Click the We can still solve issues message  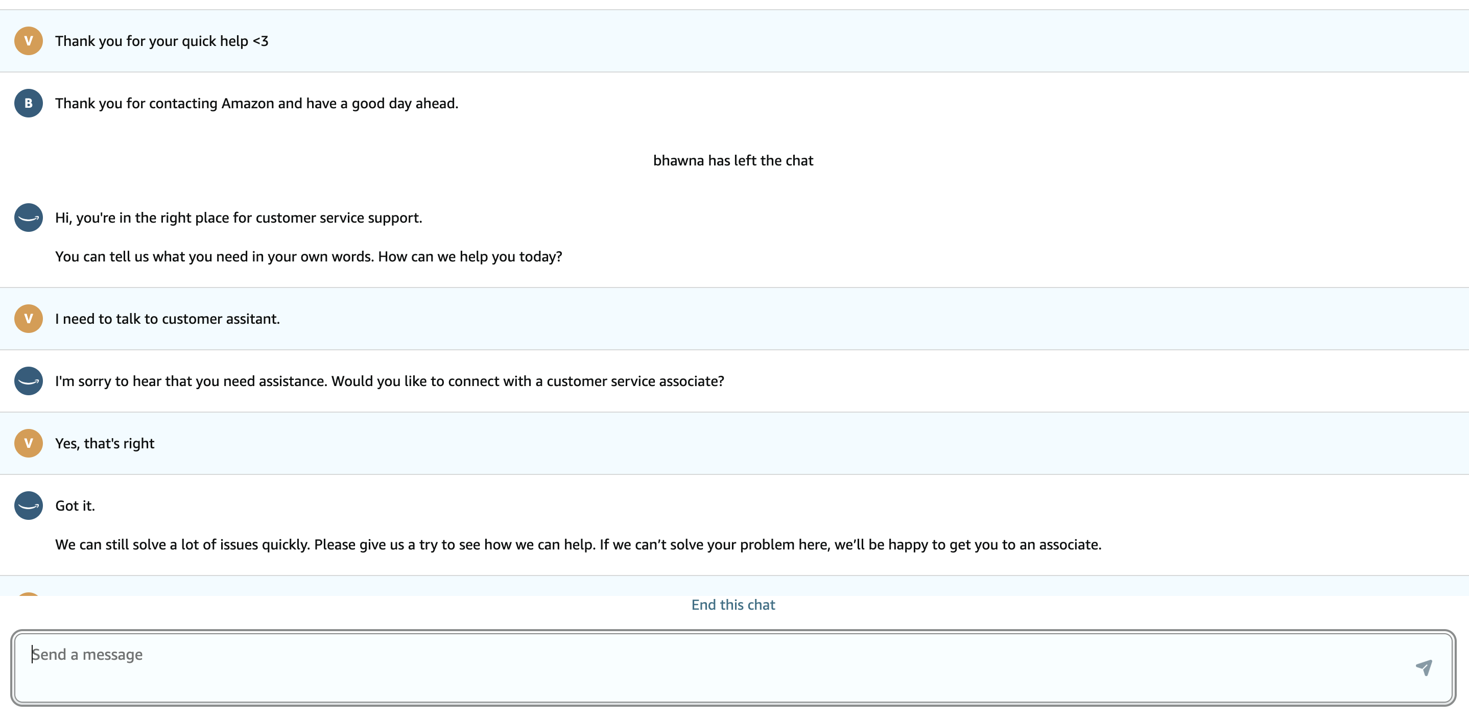click(x=578, y=544)
